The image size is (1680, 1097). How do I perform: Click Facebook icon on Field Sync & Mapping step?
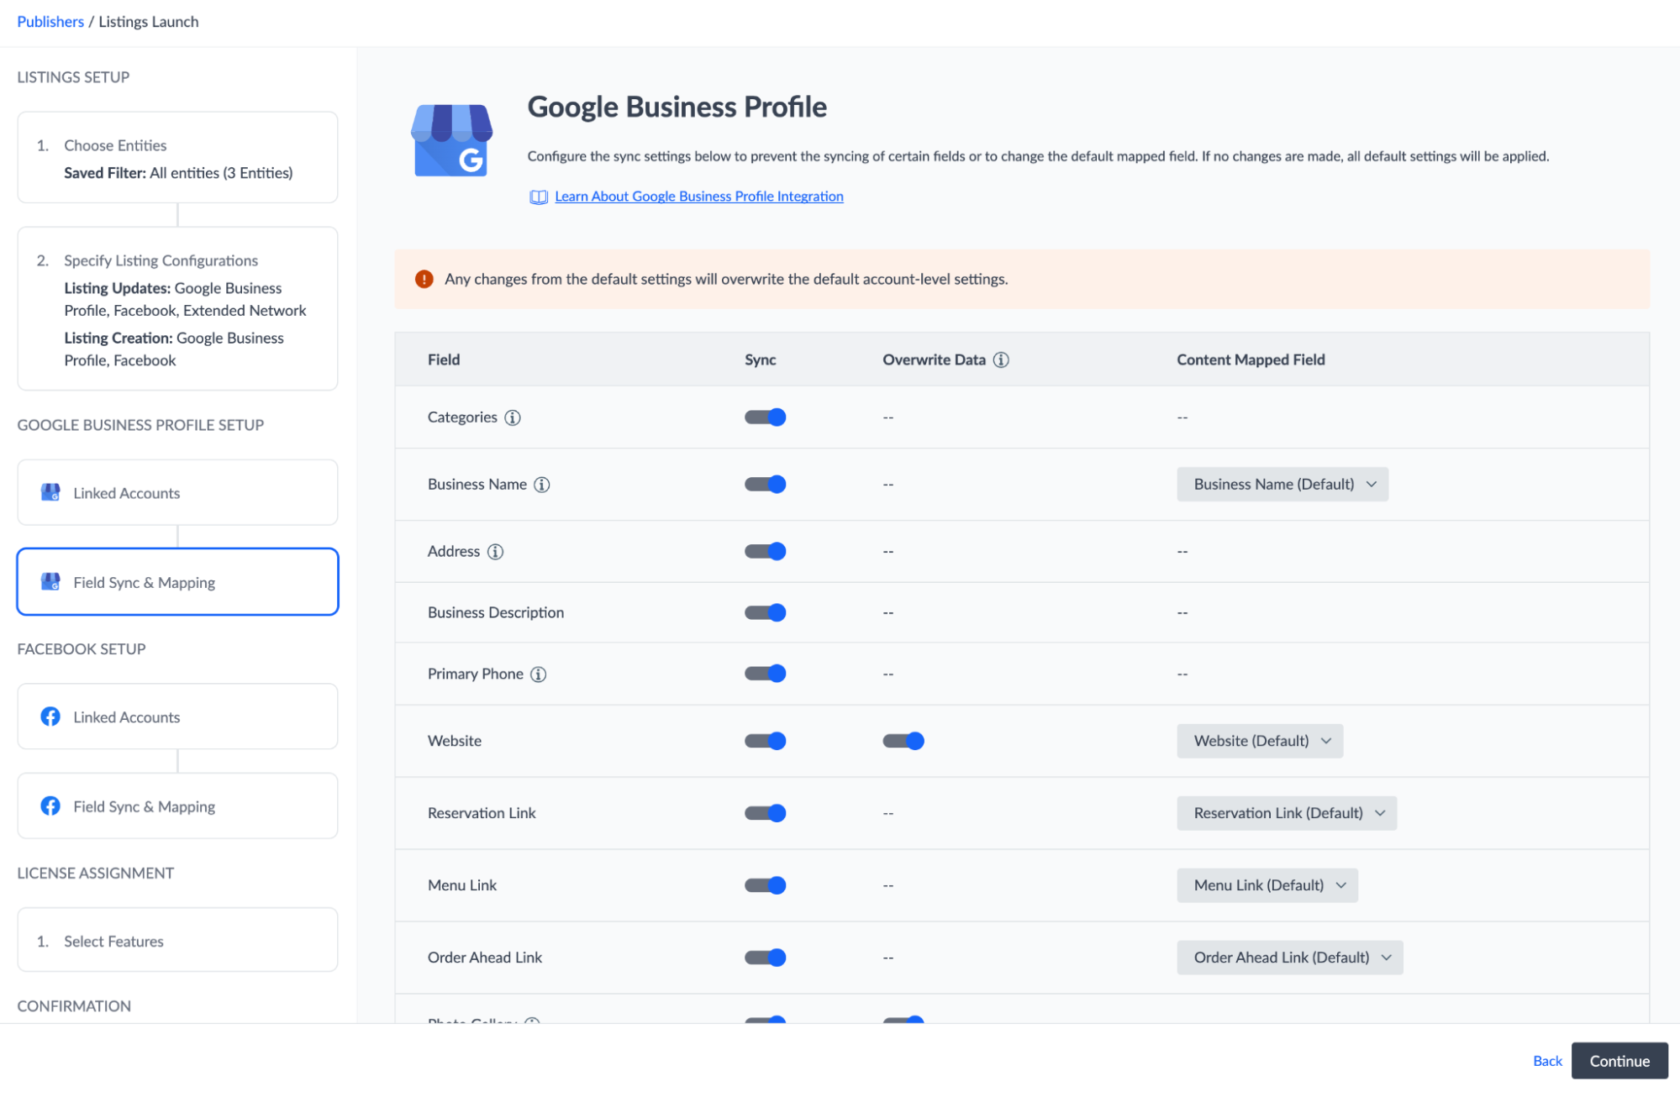tap(50, 806)
